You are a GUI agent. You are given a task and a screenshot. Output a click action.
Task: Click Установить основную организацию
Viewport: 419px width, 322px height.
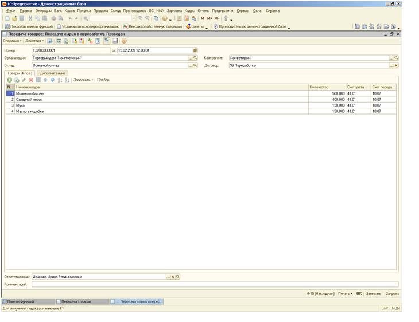coord(88,26)
